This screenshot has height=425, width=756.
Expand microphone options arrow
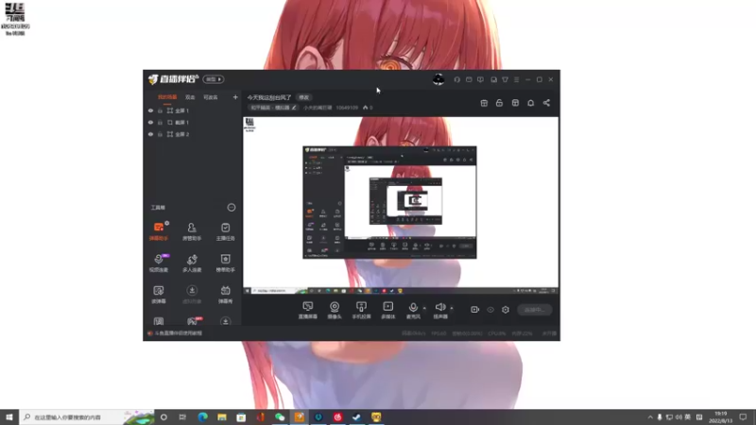point(424,308)
